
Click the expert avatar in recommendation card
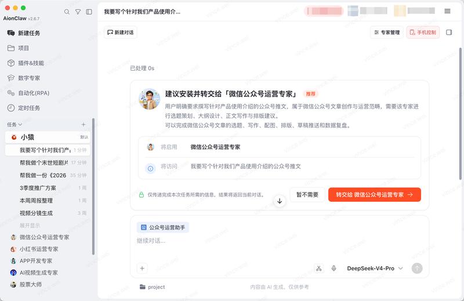click(x=149, y=99)
